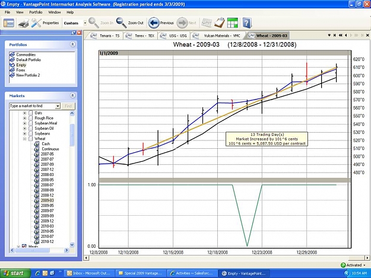The height and width of the screenshot is (278, 371).
Task: Check the Oats checkbox
Action: coord(30,113)
